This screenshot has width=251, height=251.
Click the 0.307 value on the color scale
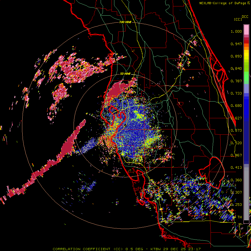pos(236,192)
